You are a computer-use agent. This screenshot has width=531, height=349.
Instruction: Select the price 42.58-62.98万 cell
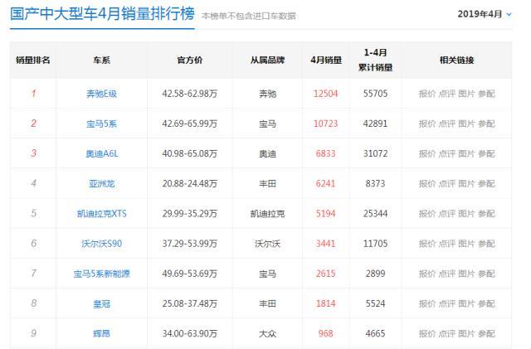click(190, 94)
